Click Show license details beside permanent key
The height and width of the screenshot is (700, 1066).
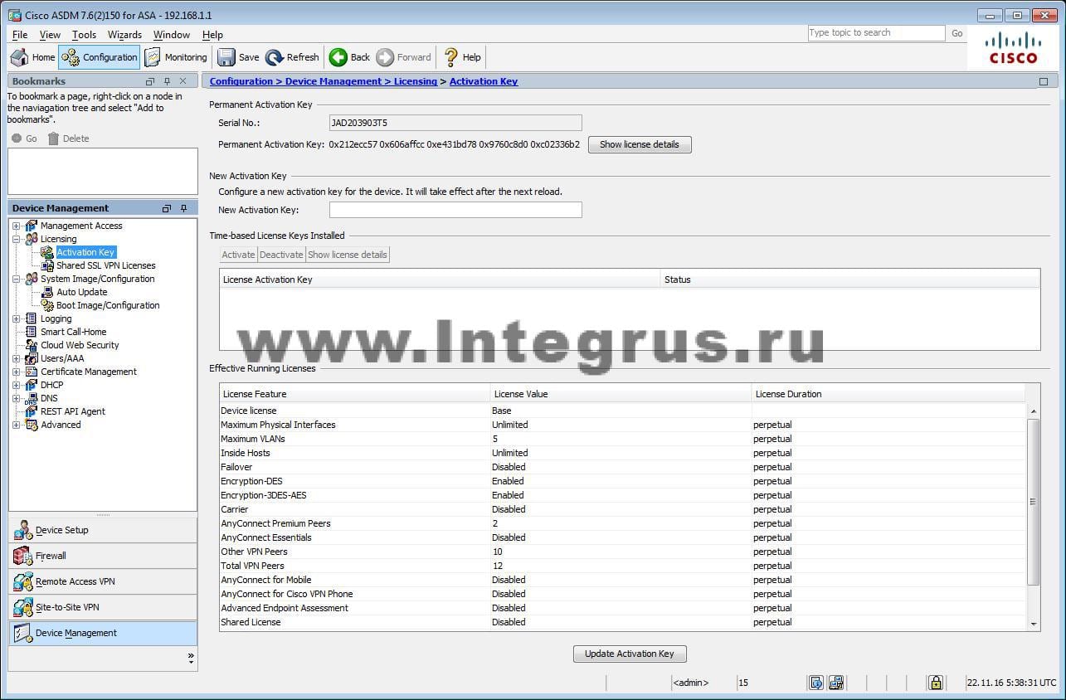[640, 144]
